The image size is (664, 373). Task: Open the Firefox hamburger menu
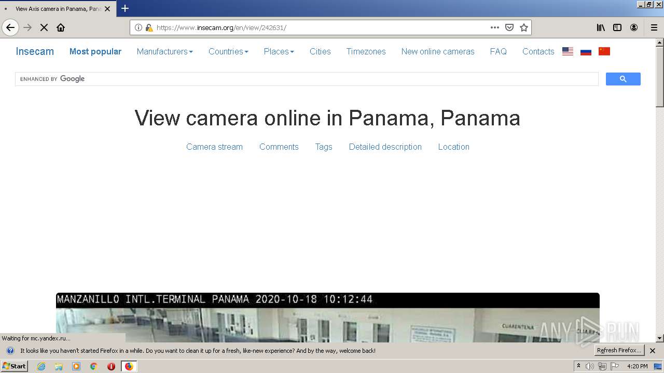point(654,27)
